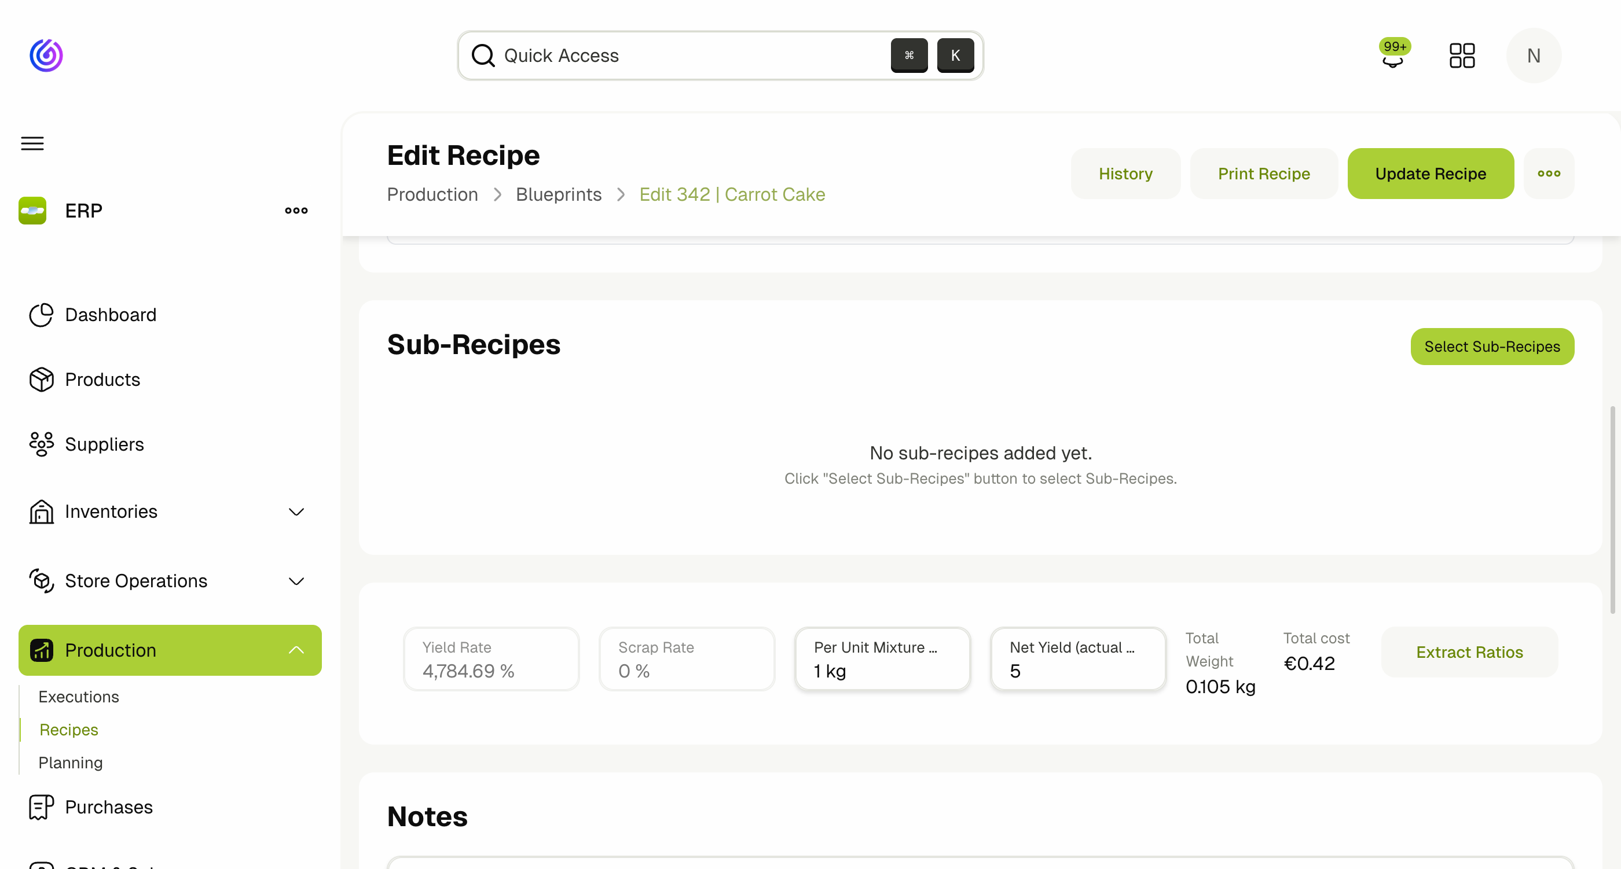Open the ERP workspace options menu
The width and height of the screenshot is (1621, 869).
pos(296,211)
